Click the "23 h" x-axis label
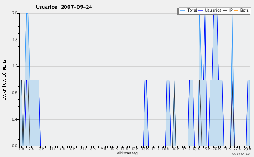 (x=247, y=149)
